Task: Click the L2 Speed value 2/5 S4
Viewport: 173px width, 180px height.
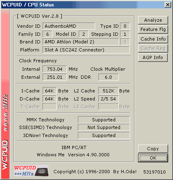Action: (108, 99)
